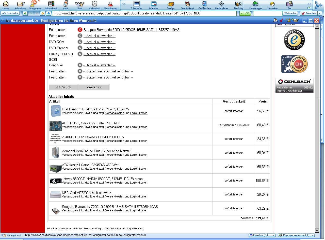
Task: Click the availability 'verfügbar ab 13.02.2008'
Action: [234, 125]
